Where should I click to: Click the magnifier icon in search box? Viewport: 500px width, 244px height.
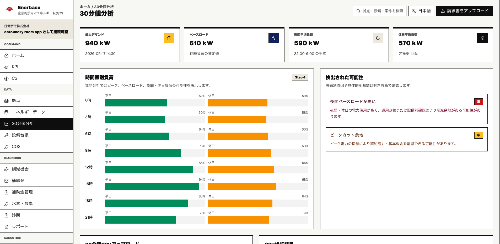[358, 11]
